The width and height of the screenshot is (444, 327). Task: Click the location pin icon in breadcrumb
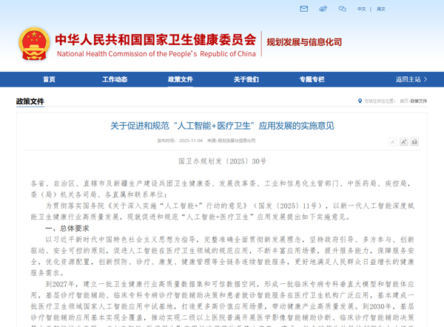click(x=360, y=101)
